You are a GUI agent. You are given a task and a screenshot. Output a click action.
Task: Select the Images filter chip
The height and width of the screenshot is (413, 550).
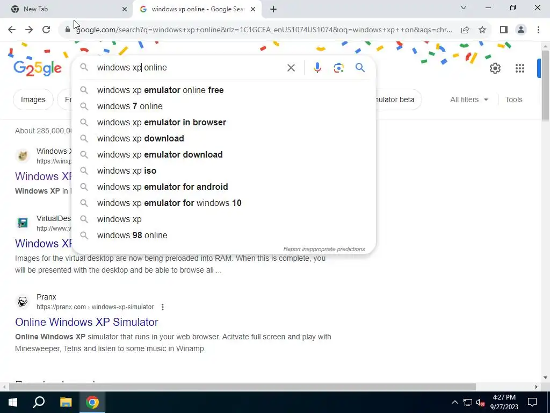(x=33, y=99)
